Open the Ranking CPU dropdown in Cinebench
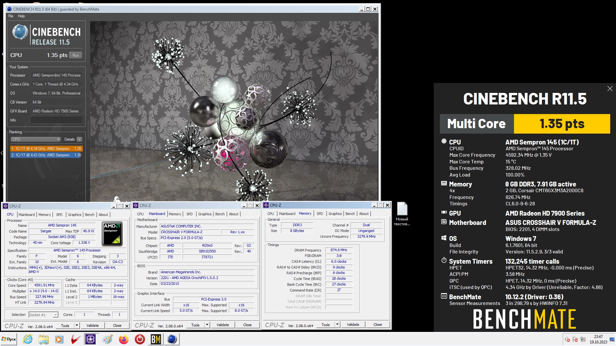This screenshot has height=346, width=616. click(36, 139)
